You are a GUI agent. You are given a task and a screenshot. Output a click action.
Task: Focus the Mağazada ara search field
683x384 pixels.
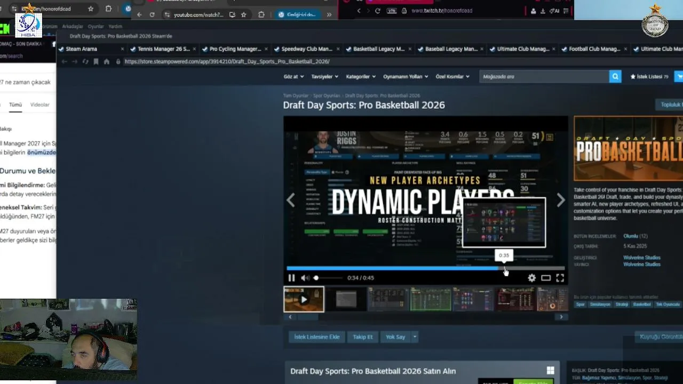[x=544, y=77]
